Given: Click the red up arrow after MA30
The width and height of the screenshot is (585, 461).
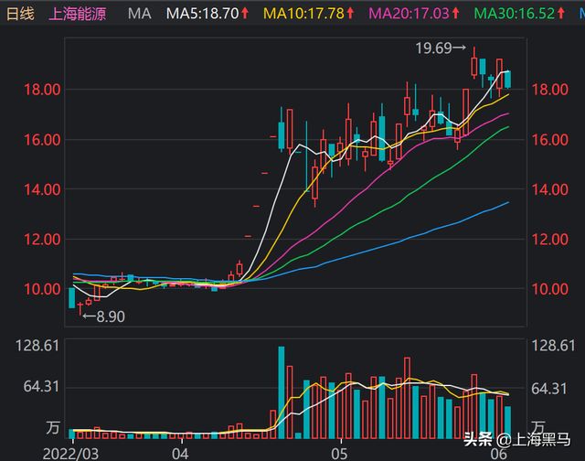Looking at the screenshot, I should tap(565, 14).
